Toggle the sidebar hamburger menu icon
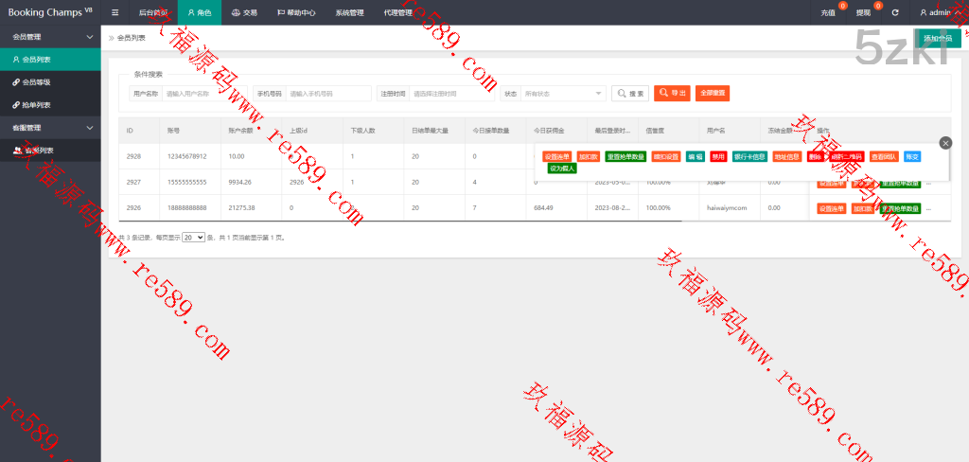The image size is (969, 462). click(x=115, y=12)
